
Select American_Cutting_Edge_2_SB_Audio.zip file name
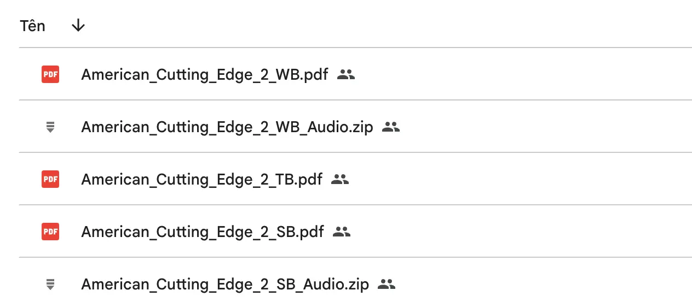pos(225,285)
